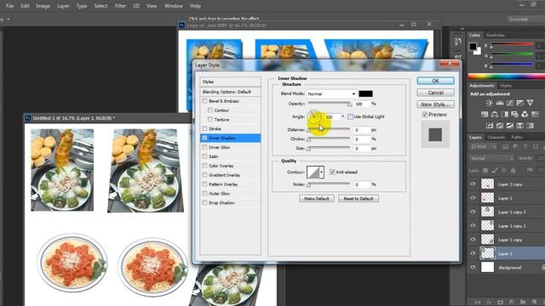Hide Layer 2 copy with its eye icon

pos(473,184)
